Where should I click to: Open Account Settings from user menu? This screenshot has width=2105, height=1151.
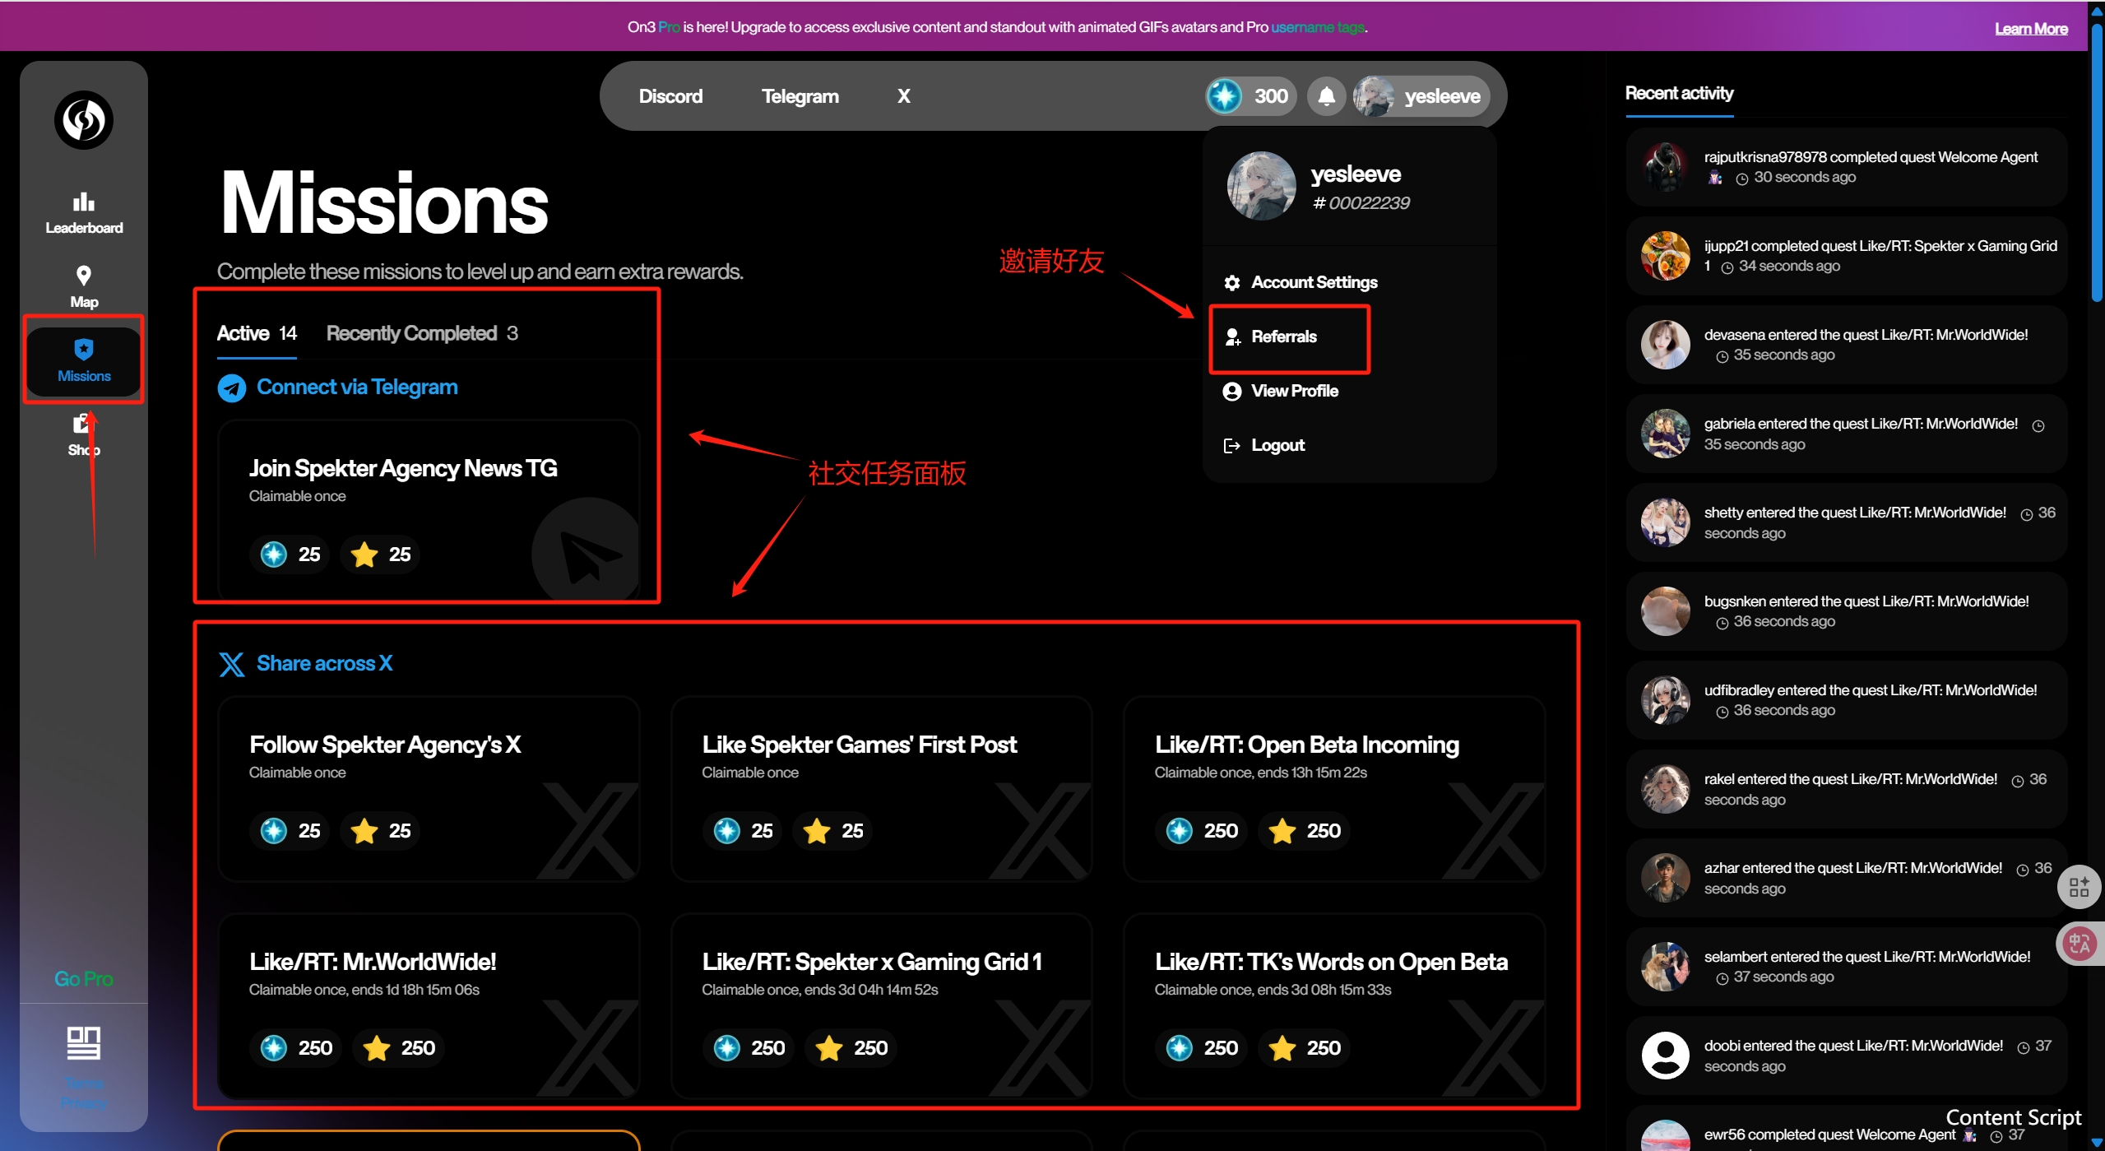1314,283
